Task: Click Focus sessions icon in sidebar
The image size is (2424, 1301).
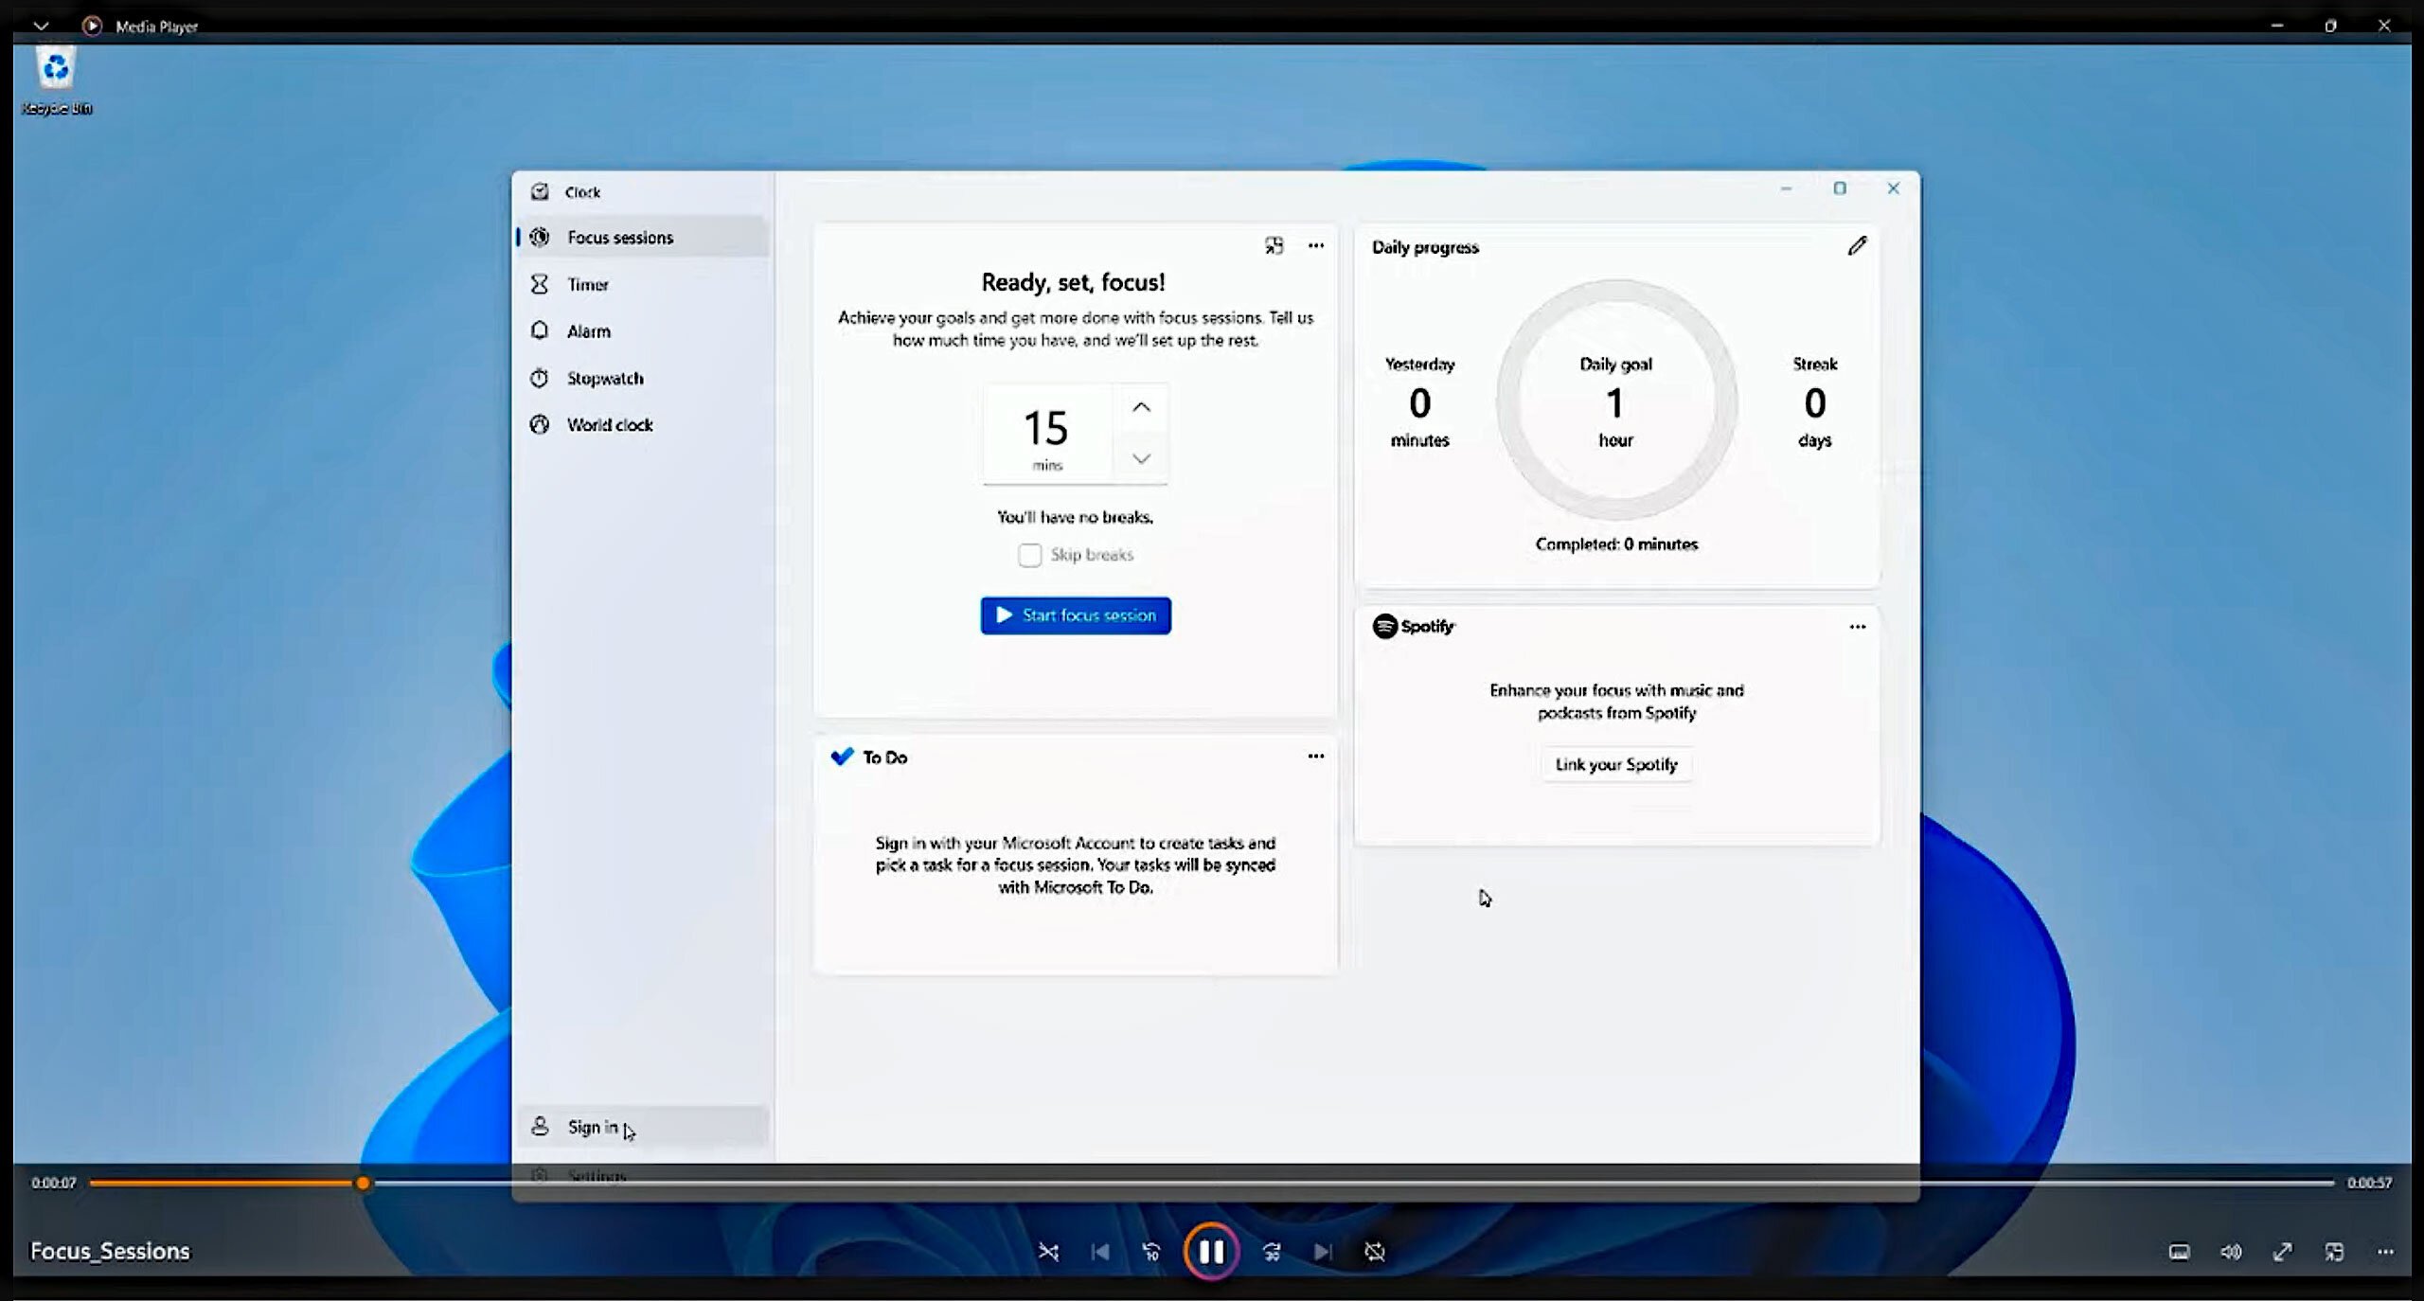Action: point(540,237)
